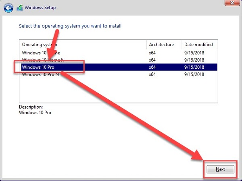Screen dimensions: 242x181
Task: Click x64 cell in Windows 10 Pro N row
Action: pyautogui.click(x=152, y=74)
